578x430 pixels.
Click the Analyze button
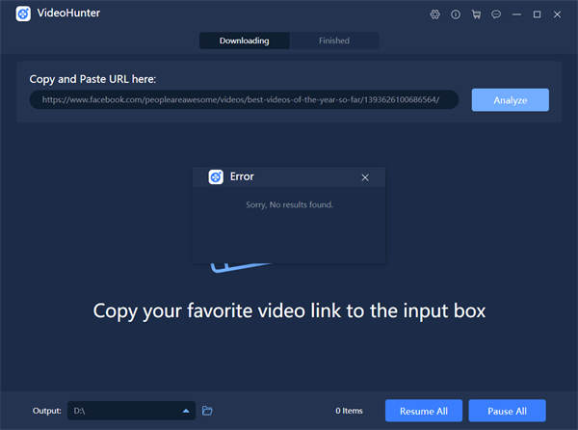click(511, 100)
